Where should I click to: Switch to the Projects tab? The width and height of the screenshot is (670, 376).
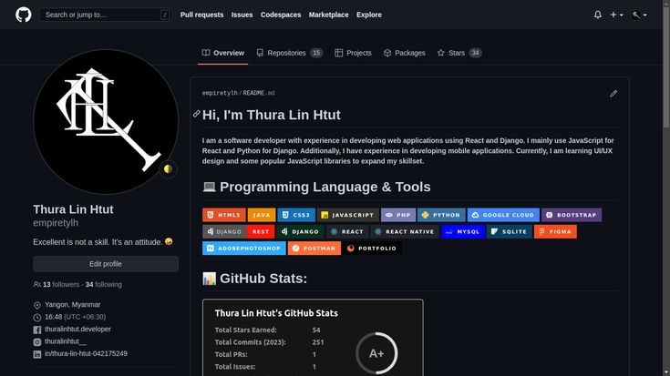[353, 53]
